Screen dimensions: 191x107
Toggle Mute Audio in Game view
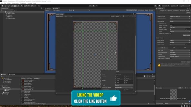coord(141,10)
